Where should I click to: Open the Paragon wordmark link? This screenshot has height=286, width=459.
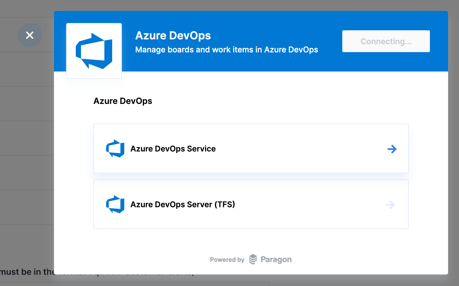pyautogui.click(x=276, y=260)
